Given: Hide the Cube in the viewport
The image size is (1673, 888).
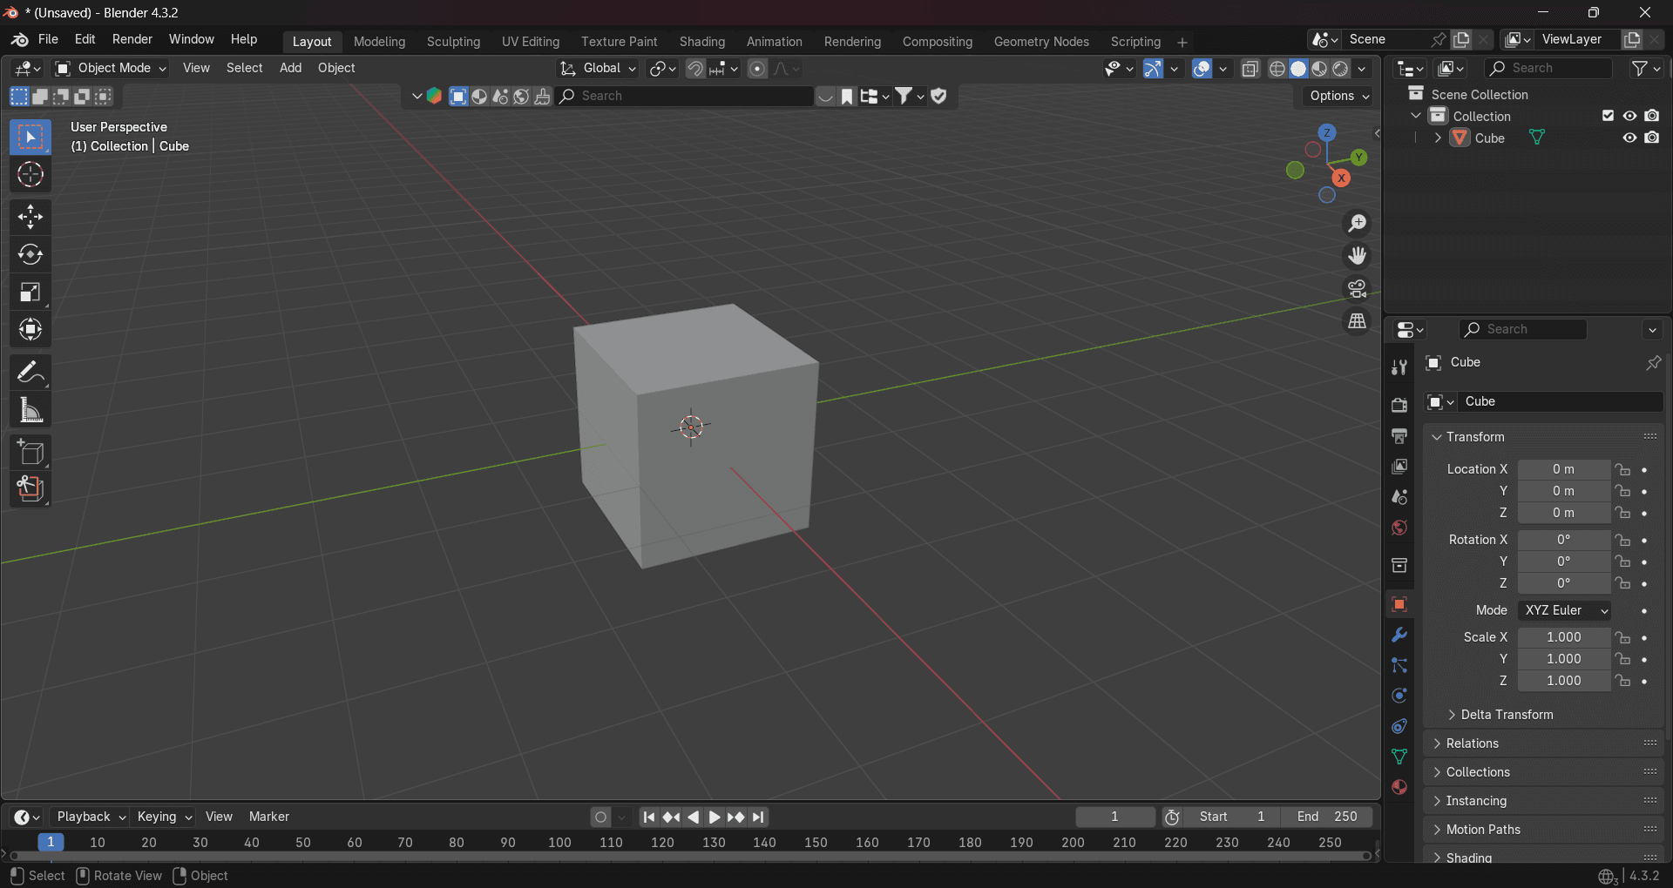Looking at the screenshot, I should tap(1629, 138).
